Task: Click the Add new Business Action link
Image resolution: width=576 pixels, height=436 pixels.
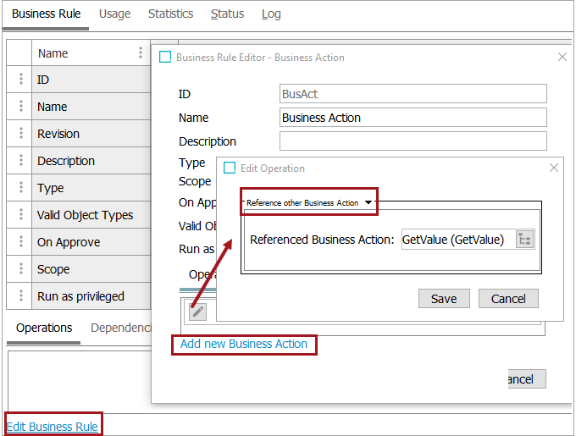Action: [x=244, y=344]
